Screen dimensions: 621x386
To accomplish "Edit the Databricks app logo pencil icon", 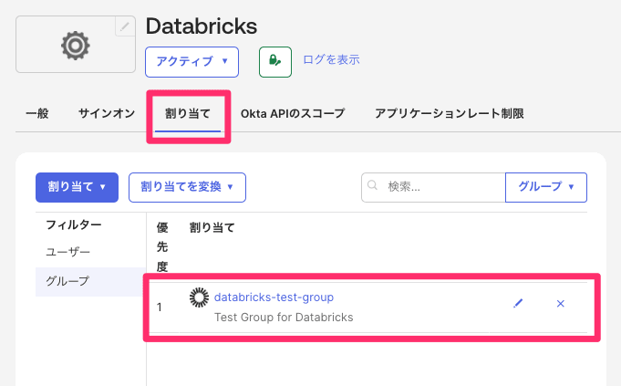I will pyautogui.click(x=125, y=26).
